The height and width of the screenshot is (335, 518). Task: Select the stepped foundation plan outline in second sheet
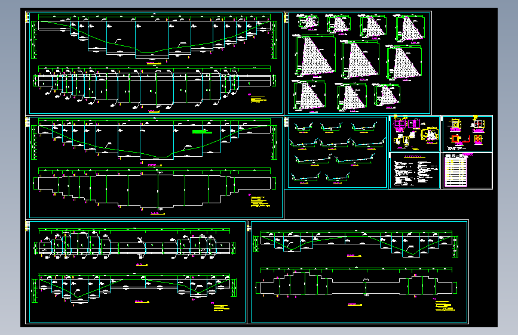pyautogui.click(x=155, y=191)
